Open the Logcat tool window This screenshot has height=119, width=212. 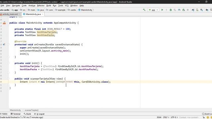point(39,114)
